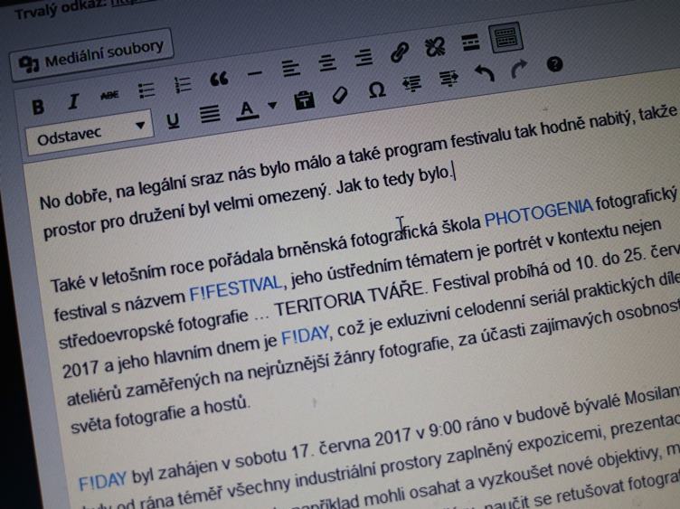Viewport: 680px width, 509px height.
Task: Center align the text
Action: click(327, 63)
